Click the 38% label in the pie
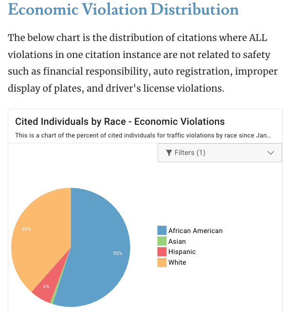This screenshot has height=312, width=289. (x=26, y=229)
